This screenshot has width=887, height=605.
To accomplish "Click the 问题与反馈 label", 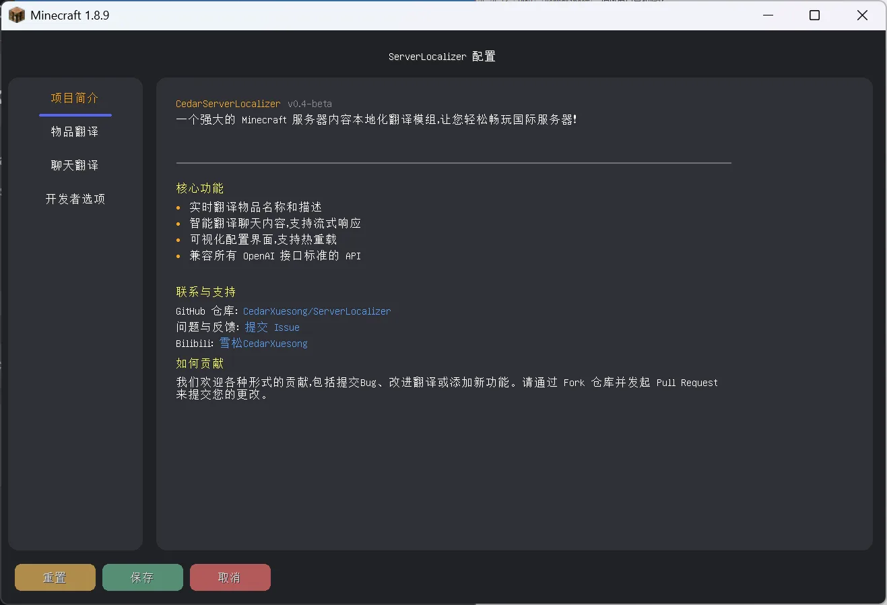I will click(x=207, y=327).
